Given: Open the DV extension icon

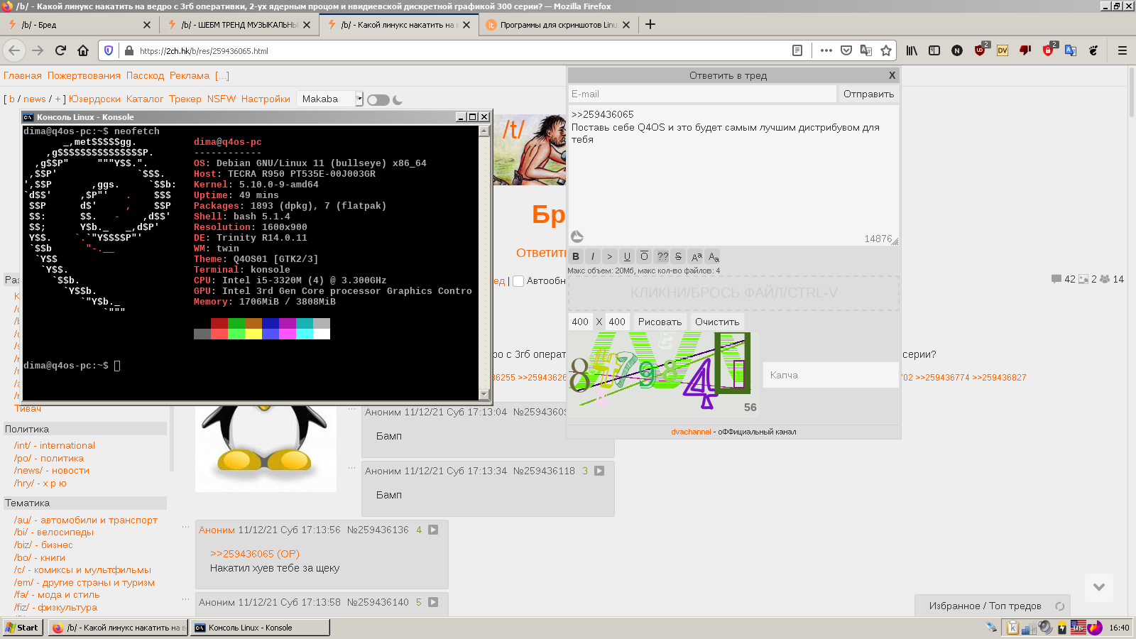Looking at the screenshot, I should tap(1003, 50).
